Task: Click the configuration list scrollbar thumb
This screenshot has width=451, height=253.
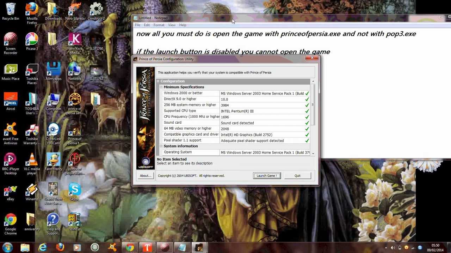Action: [313, 105]
